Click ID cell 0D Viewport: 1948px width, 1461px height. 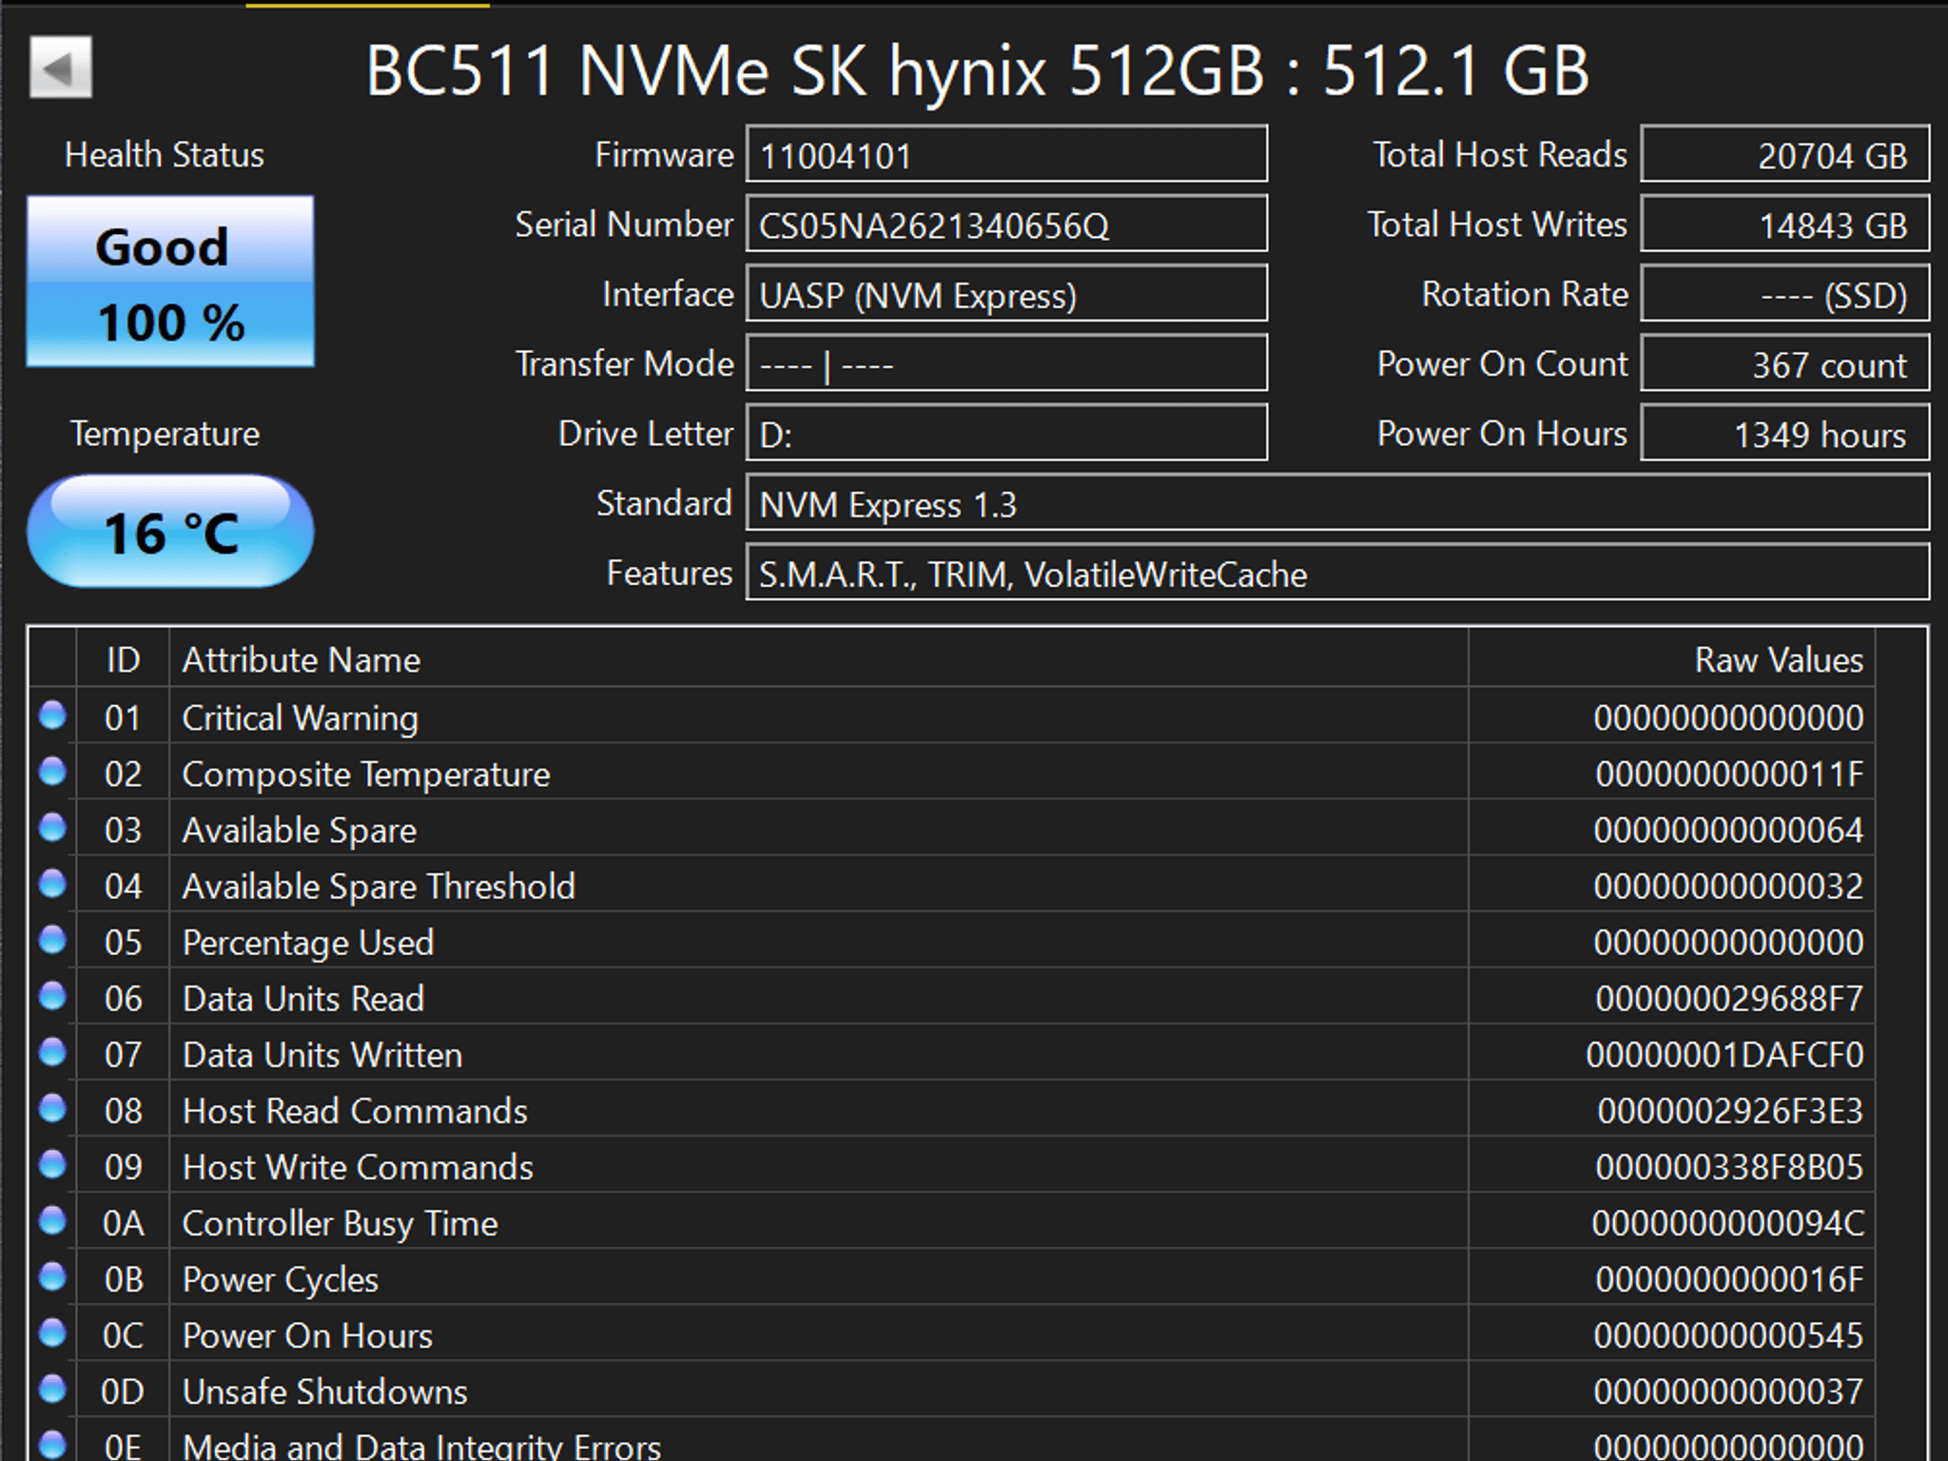point(123,1391)
